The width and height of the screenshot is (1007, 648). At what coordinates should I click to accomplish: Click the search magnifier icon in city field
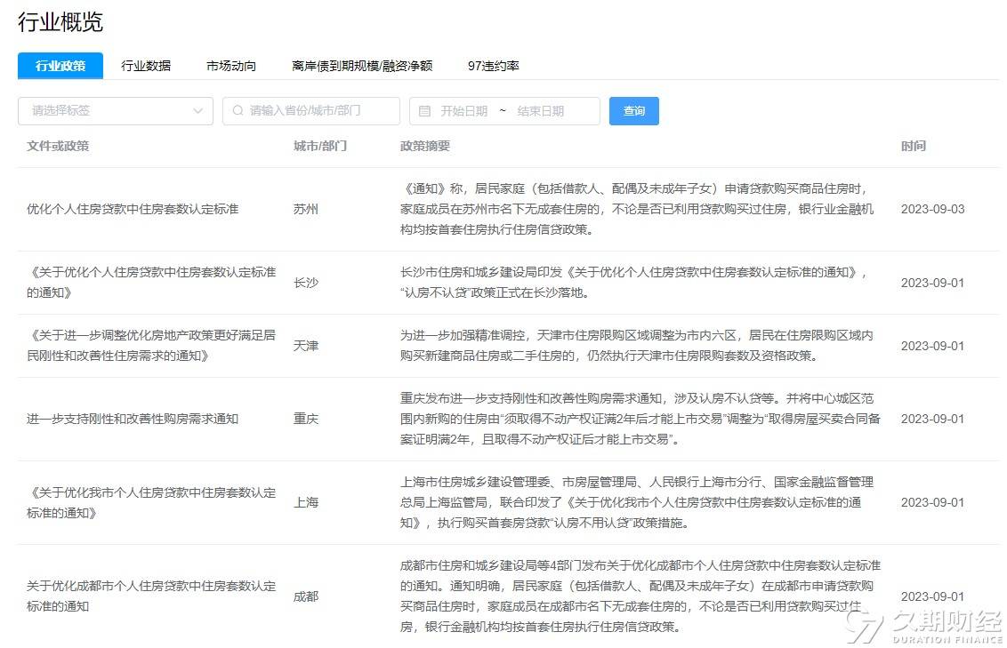[x=238, y=111]
